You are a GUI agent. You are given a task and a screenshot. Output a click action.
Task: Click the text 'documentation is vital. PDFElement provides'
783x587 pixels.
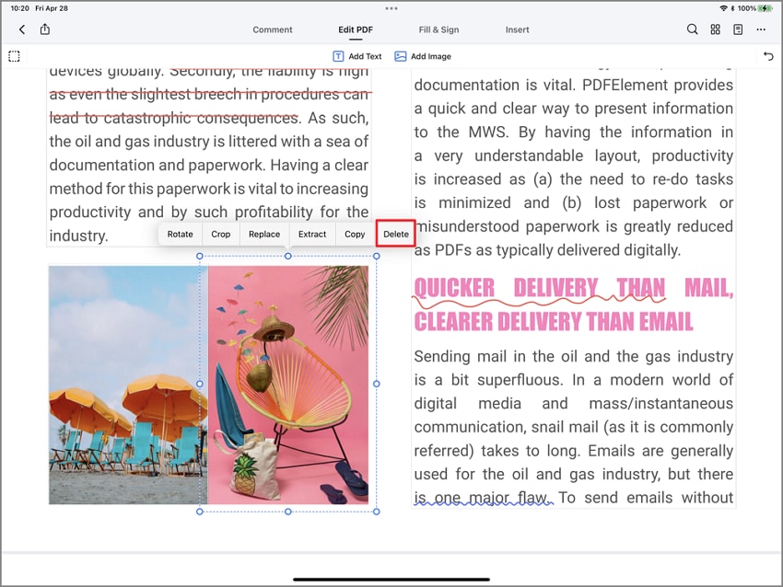pyautogui.click(x=574, y=85)
